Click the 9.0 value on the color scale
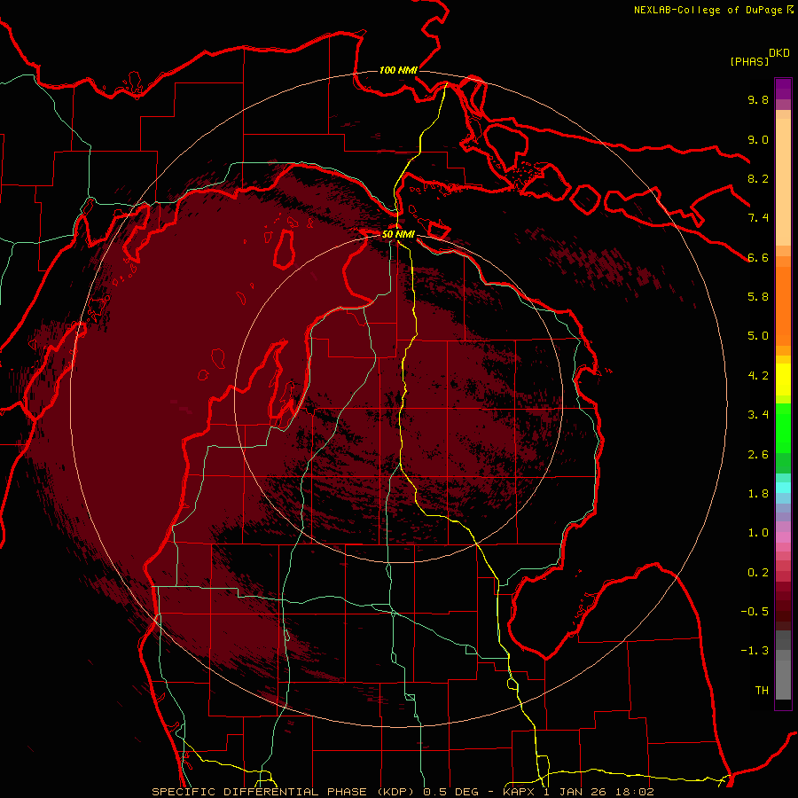 [758, 139]
